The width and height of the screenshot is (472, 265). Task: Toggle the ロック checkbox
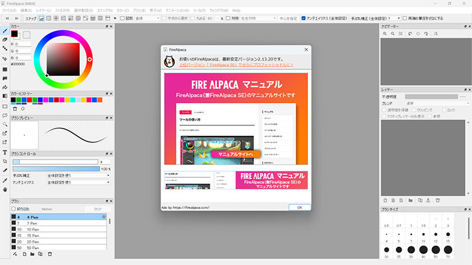444,110
